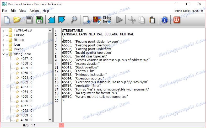
Task: Select string table entry 4068 : 0
Action: pos(26,111)
